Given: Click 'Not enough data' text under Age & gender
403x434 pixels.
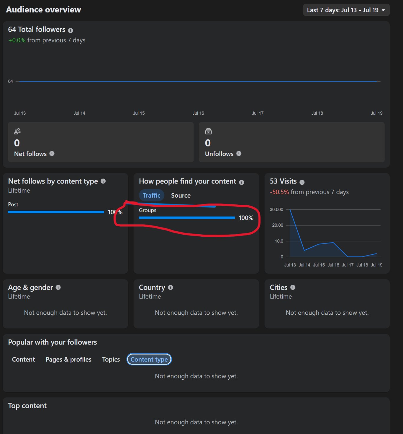Looking at the screenshot, I should pos(65,313).
